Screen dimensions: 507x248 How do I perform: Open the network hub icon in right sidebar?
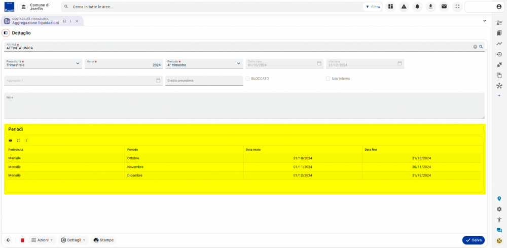499,86
